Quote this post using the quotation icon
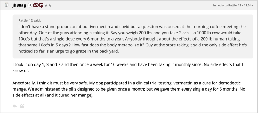 (22, 106)
